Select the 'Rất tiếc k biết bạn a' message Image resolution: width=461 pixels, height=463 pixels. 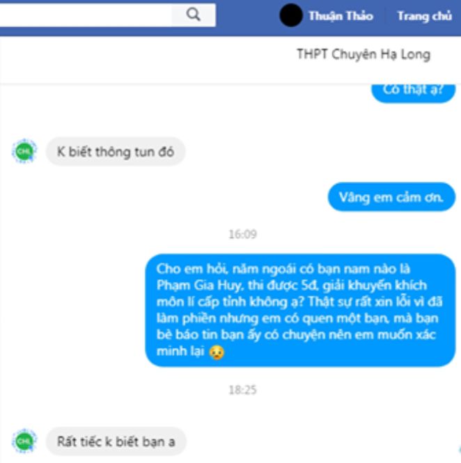point(116,441)
